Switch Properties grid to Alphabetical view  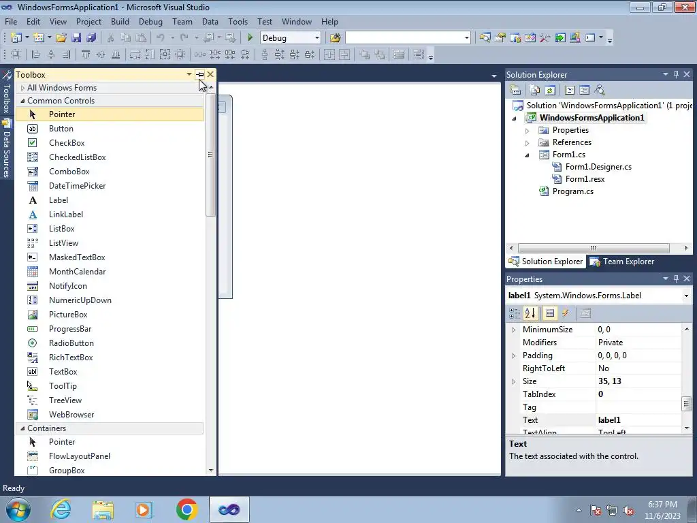(x=530, y=313)
